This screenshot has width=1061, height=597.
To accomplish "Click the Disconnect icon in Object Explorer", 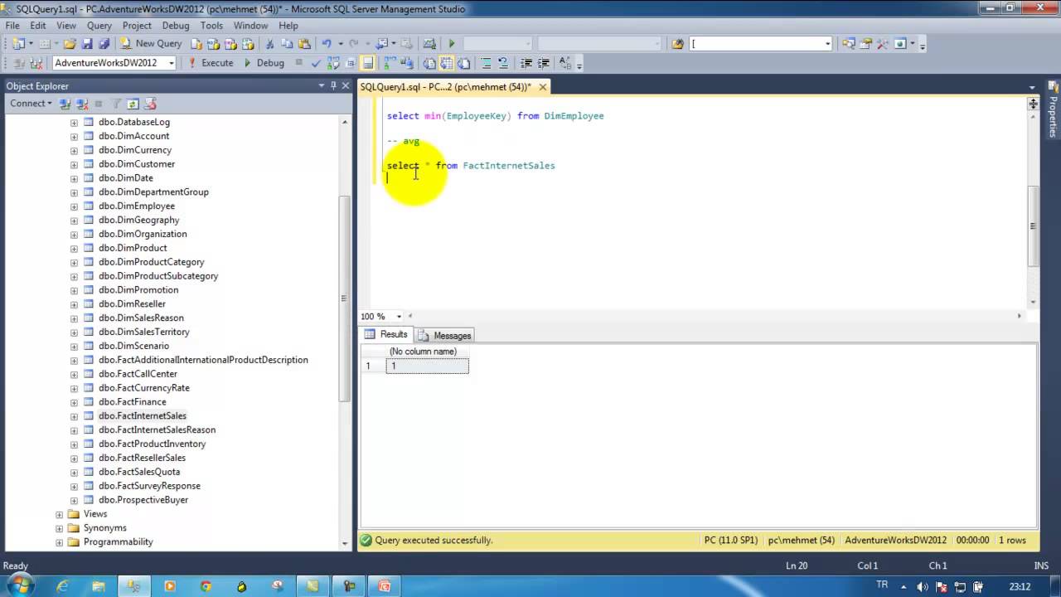I will (x=82, y=104).
